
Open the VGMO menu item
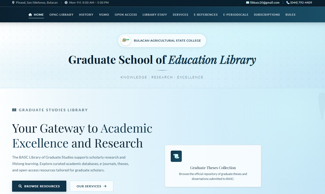pyautogui.click(x=104, y=15)
